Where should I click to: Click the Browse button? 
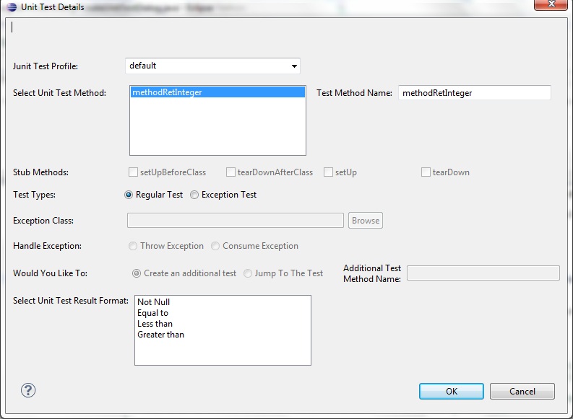pyautogui.click(x=366, y=221)
